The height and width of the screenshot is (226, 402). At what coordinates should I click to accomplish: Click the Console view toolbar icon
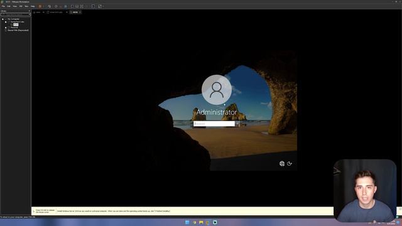pos(93,6)
